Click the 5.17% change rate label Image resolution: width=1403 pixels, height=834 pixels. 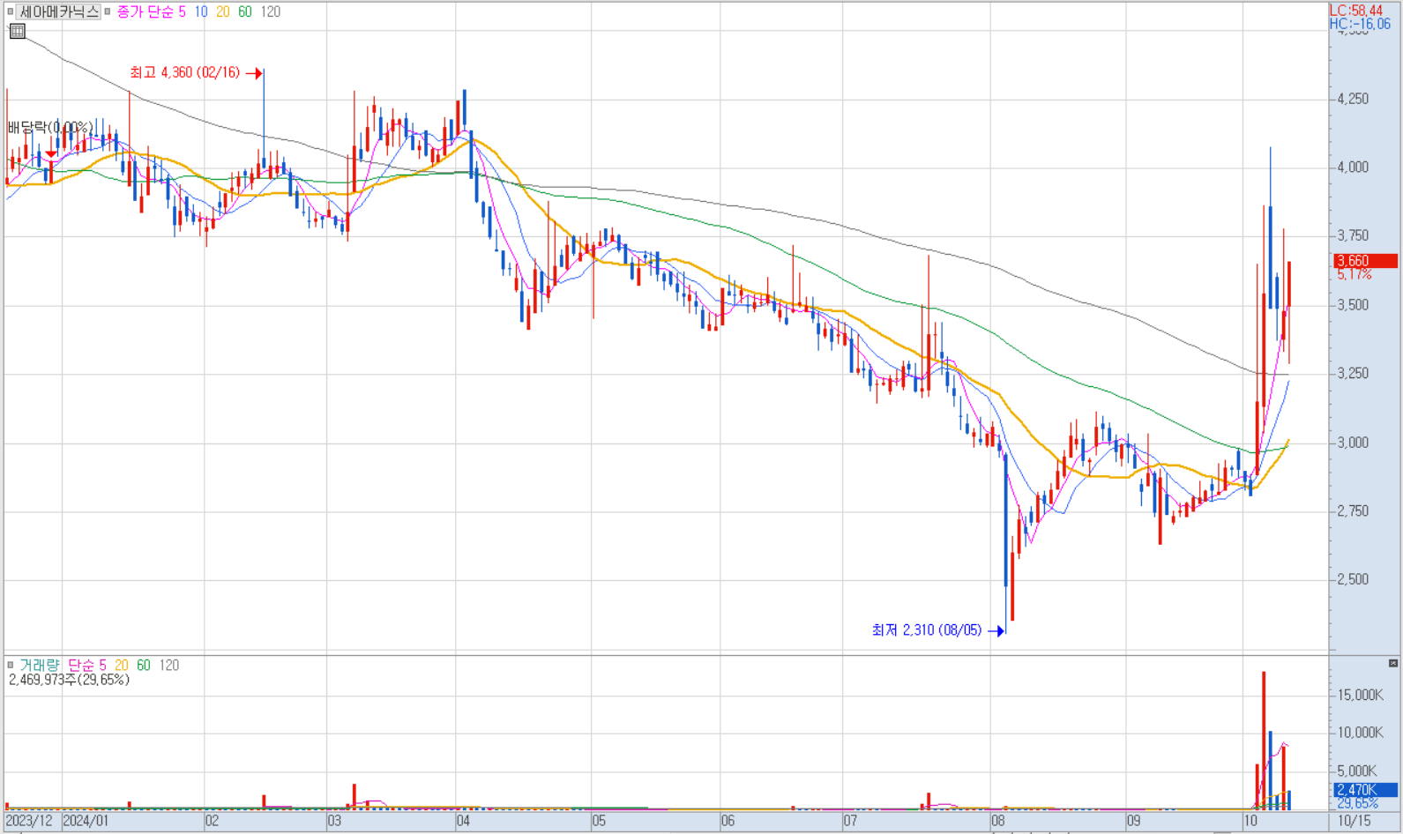point(1354,275)
